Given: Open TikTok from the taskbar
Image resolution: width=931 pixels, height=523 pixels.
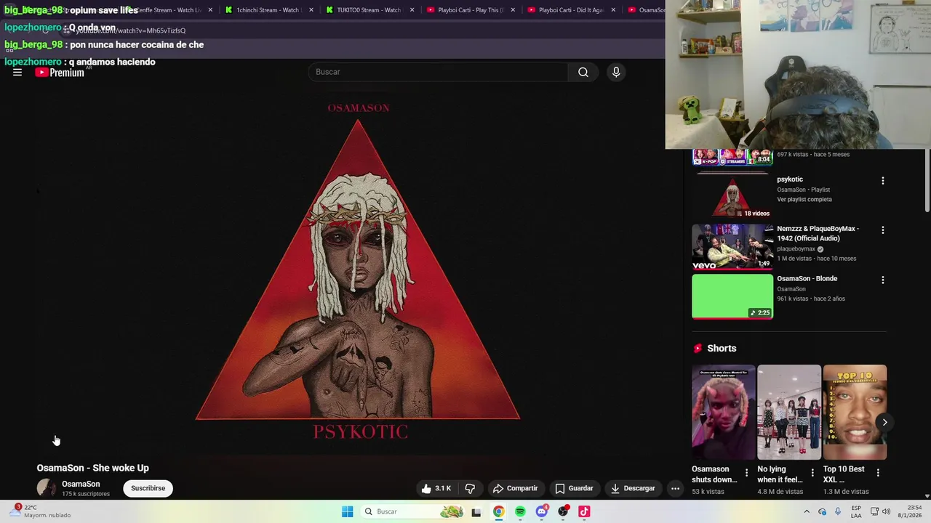Looking at the screenshot, I should tap(584, 511).
